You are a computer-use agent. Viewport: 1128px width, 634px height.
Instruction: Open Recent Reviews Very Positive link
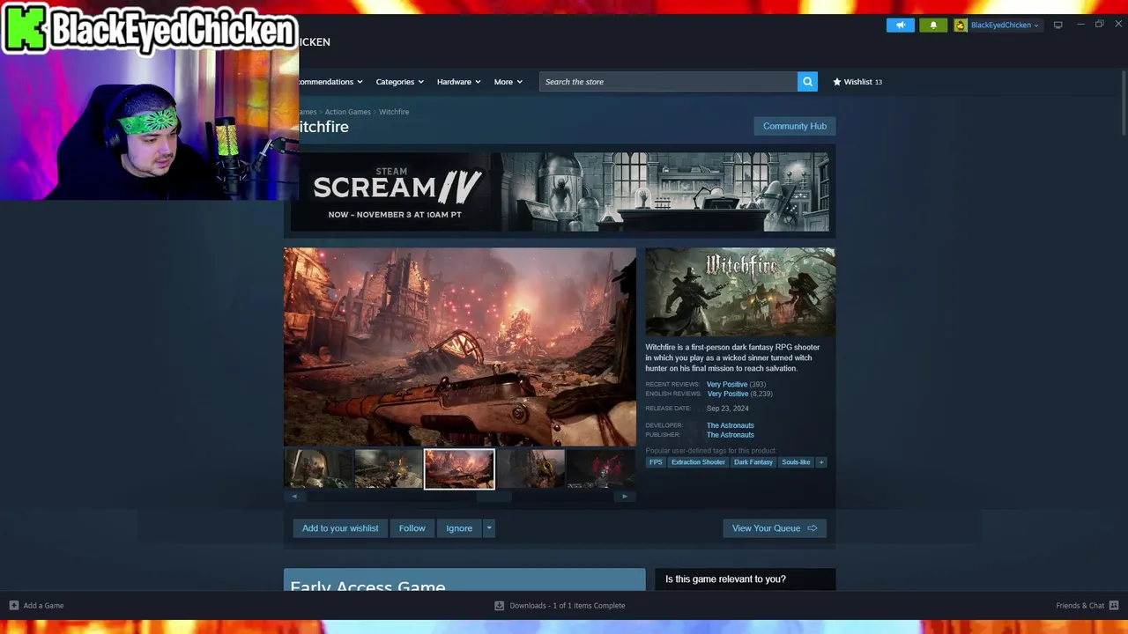tap(727, 385)
